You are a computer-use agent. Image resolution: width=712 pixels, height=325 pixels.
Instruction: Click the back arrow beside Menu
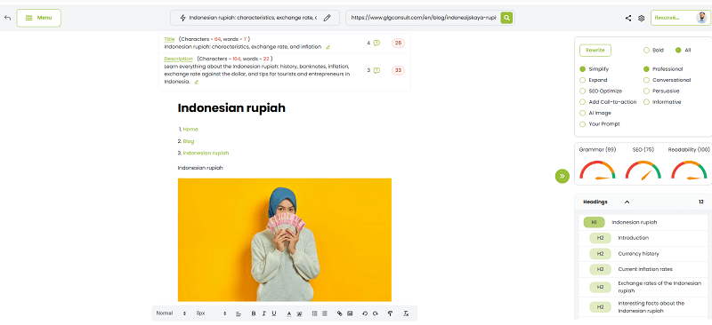(x=7, y=18)
